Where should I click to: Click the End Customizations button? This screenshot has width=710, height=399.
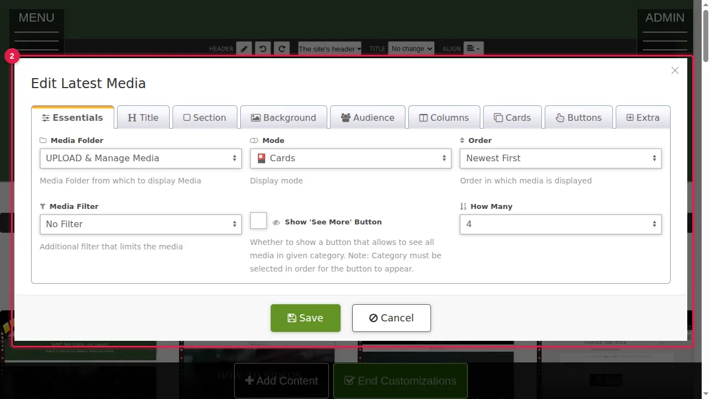click(x=400, y=381)
